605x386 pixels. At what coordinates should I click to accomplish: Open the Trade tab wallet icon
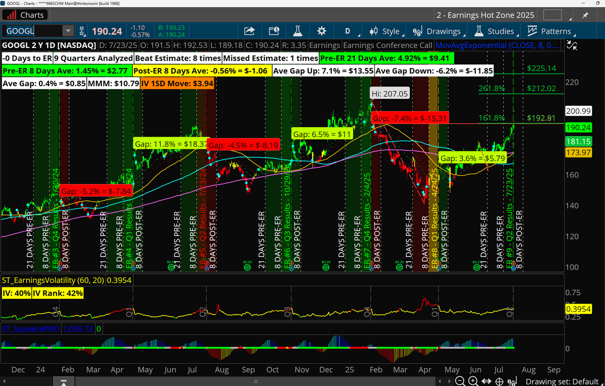274,31
